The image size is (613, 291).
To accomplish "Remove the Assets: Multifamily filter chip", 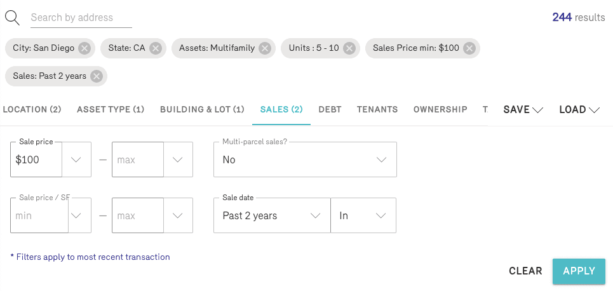I will coord(265,48).
